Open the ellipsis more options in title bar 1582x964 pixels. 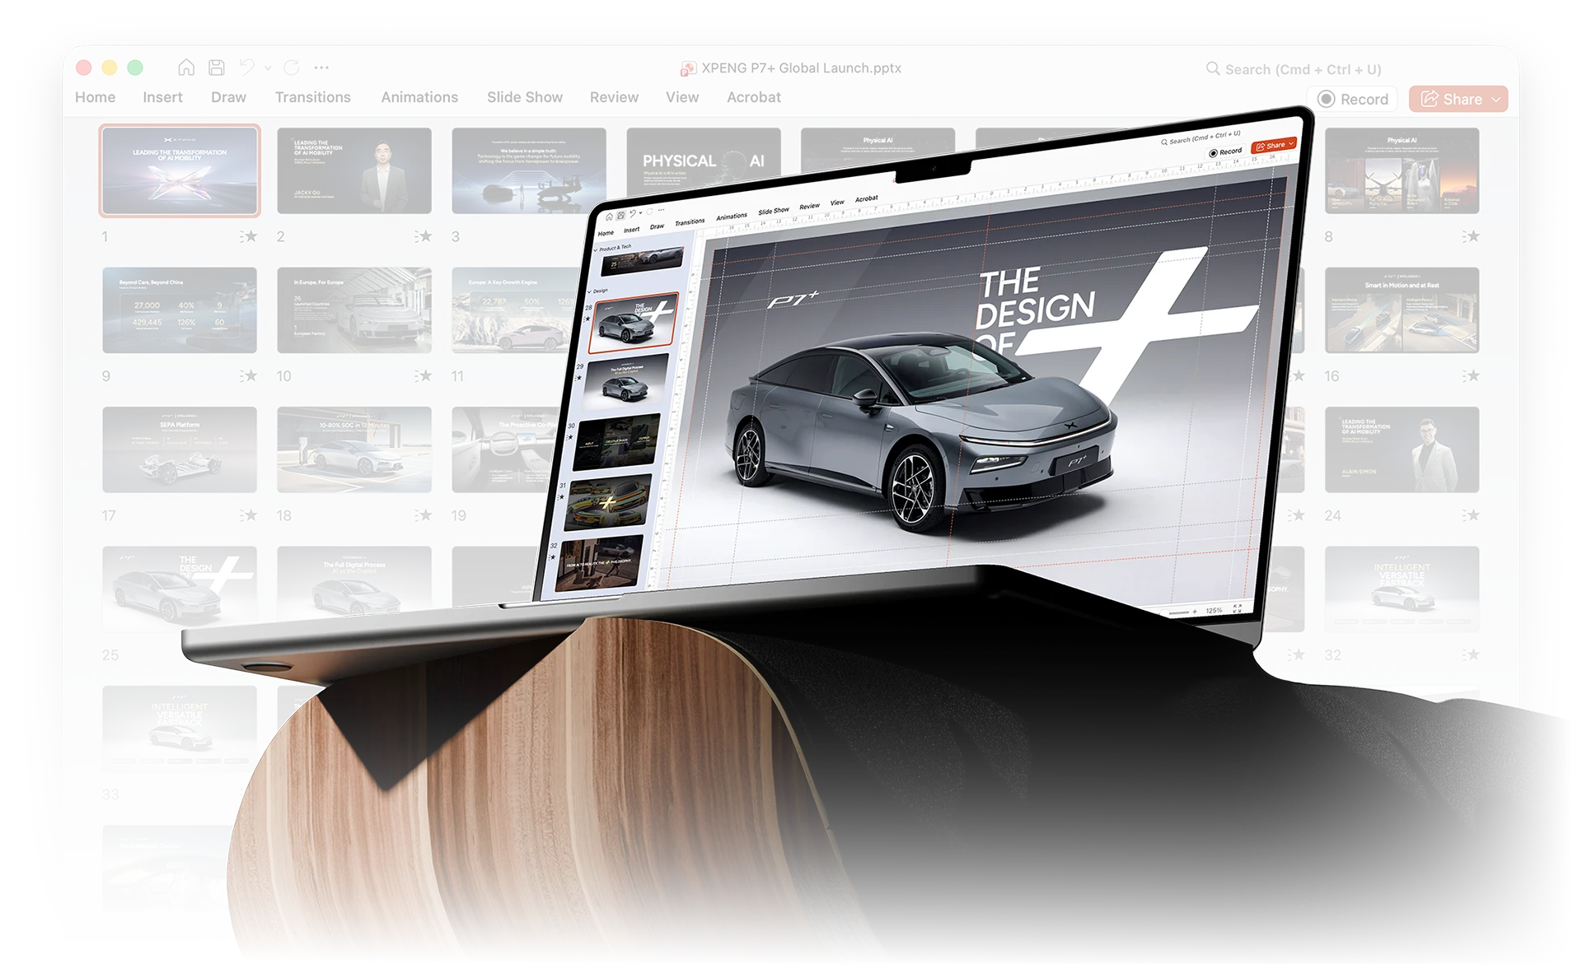(321, 68)
